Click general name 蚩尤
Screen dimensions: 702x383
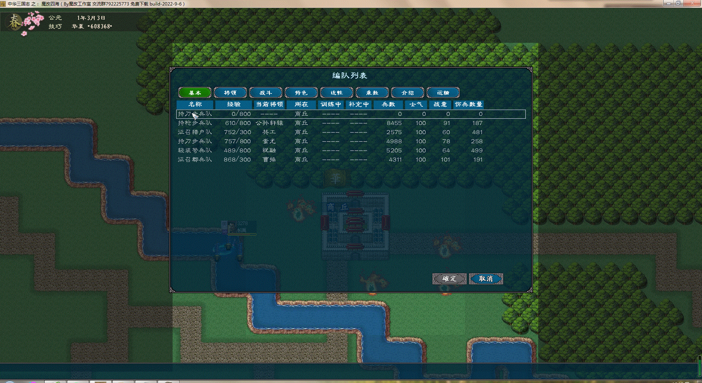click(x=269, y=141)
